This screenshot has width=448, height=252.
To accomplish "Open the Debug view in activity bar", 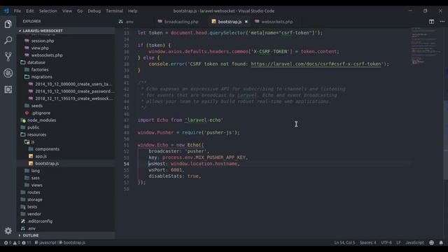I will [8, 73].
